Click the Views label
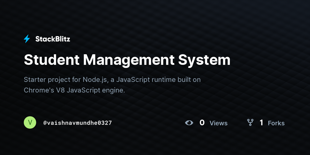 [x=219, y=123]
